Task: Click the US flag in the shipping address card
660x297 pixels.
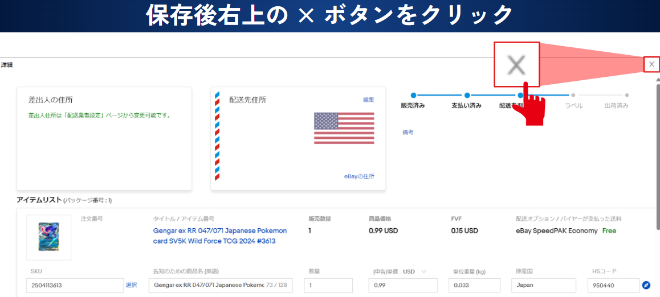Action: [x=344, y=128]
